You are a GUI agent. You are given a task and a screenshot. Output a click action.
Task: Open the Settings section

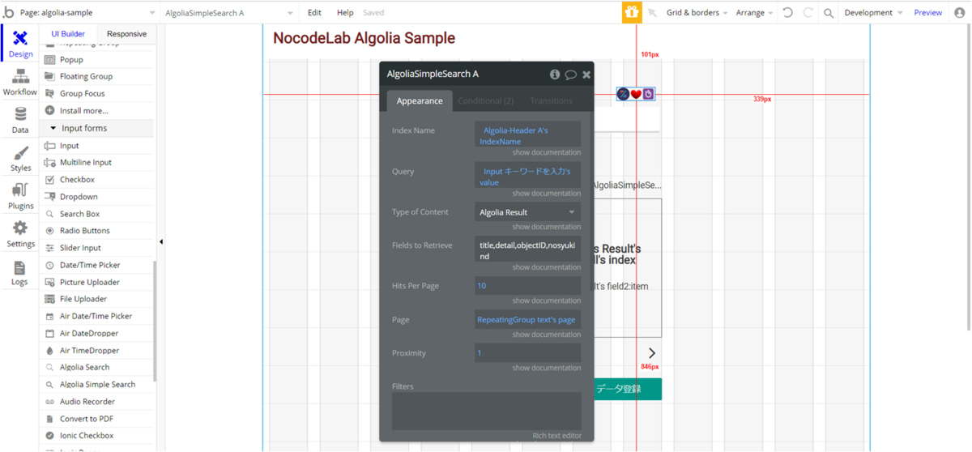point(20,234)
